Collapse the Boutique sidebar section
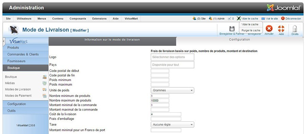 coord(26,68)
